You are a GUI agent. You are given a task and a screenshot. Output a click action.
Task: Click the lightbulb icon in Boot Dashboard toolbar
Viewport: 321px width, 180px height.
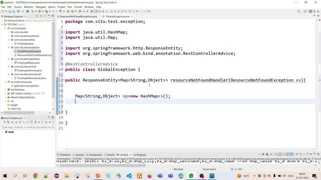pyautogui.click(x=35, y=122)
